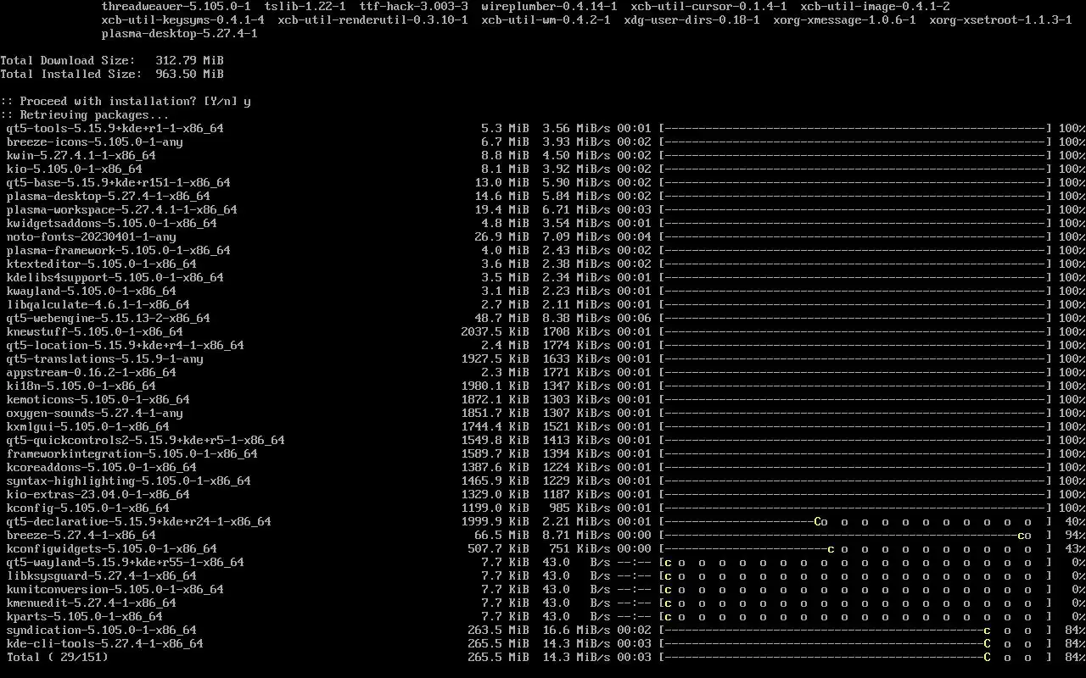Click xcb-util-wm-0.4.2-1 package text

point(546,19)
